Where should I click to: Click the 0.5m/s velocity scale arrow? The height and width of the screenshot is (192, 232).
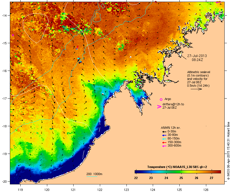(x=196, y=89)
